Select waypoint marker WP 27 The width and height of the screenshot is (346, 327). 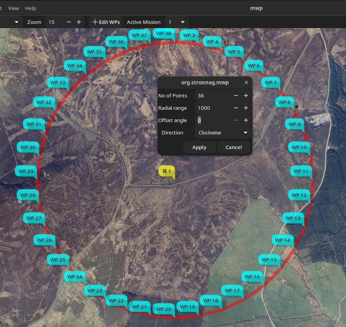coord(34,218)
